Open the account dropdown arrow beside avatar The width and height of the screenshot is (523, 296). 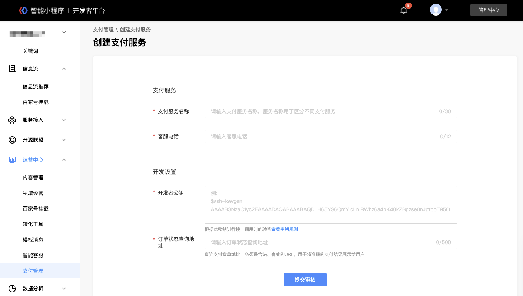click(x=447, y=10)
